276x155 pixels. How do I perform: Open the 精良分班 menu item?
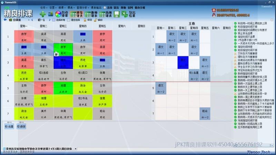click(x=140, y=8)
